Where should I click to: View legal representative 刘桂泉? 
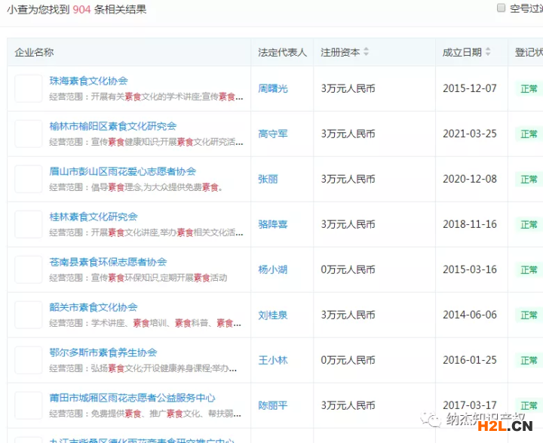(x=273, y=315)
